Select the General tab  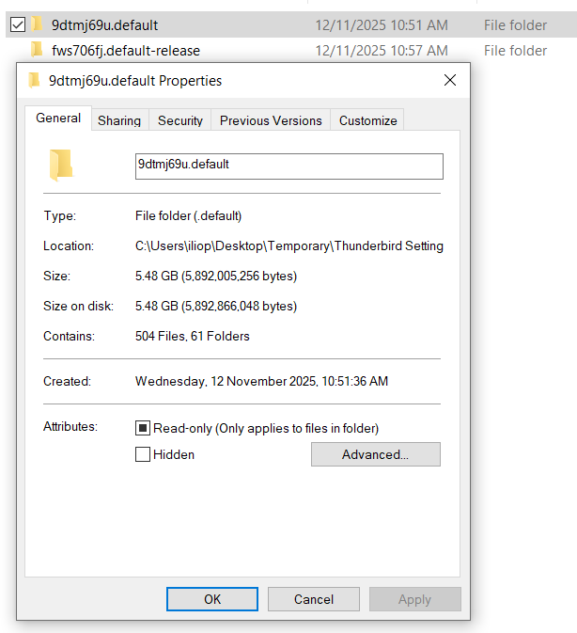tap(58, 118)
